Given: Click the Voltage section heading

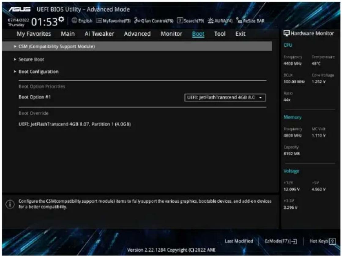Looking at the screenshot, I should (x=291, y=171).
